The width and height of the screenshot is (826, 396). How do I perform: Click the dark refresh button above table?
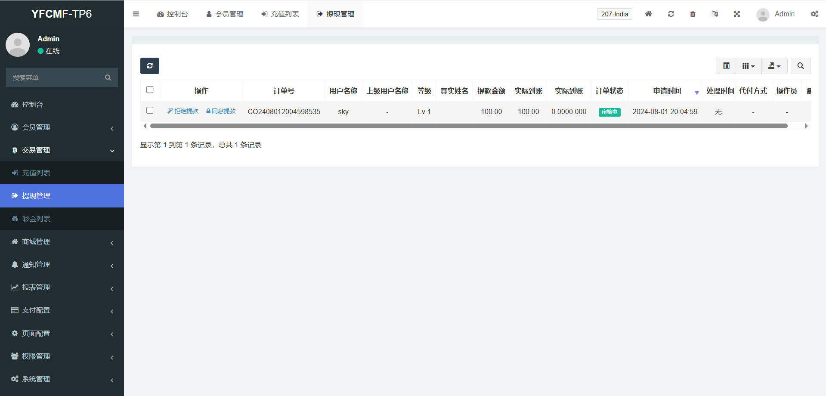click(x=150, y=66)
